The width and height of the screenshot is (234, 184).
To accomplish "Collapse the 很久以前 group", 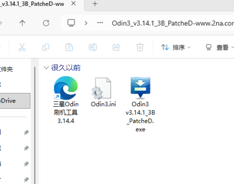I will [x=46, y=68].
